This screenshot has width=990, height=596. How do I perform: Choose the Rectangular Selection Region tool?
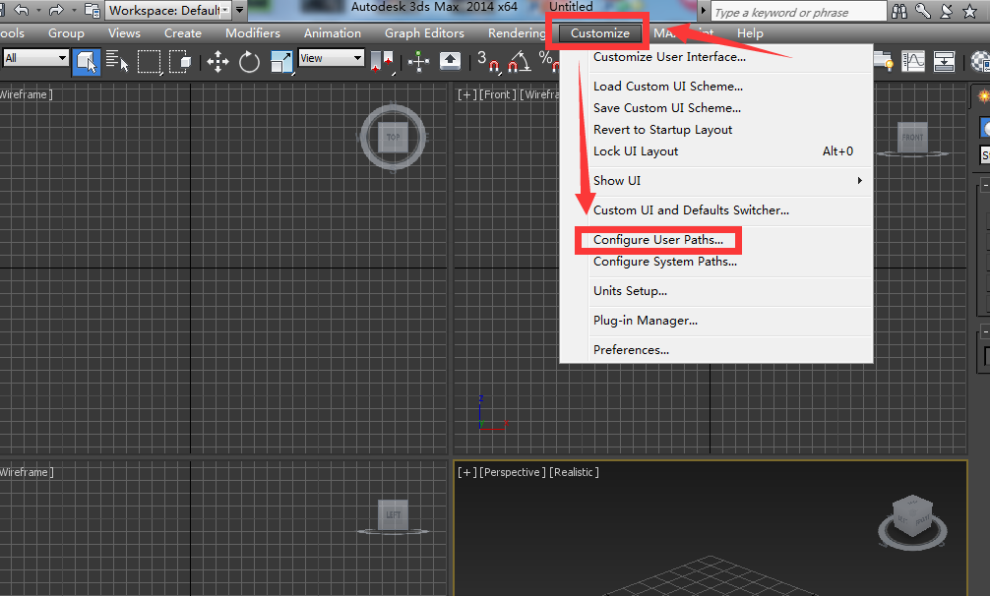tap(150, 62)
